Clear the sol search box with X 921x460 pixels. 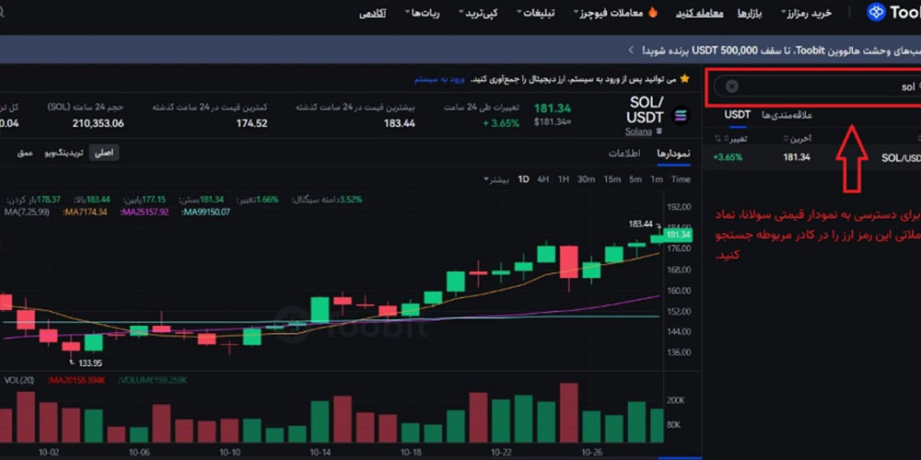coord(731,86)
